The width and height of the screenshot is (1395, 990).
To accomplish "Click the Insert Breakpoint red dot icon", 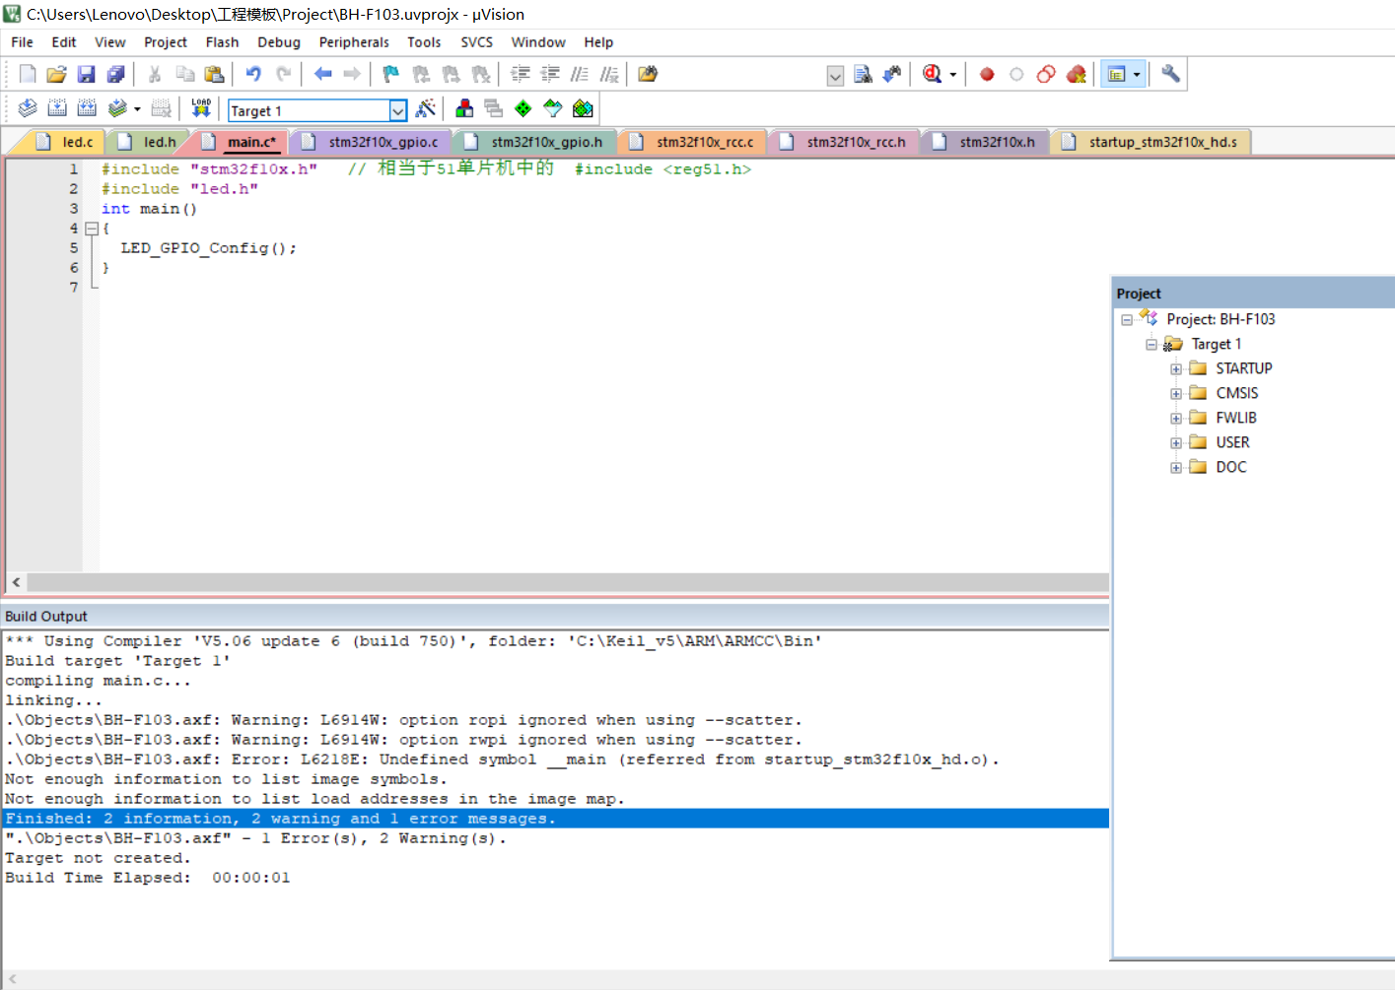I will coord(987,74).
